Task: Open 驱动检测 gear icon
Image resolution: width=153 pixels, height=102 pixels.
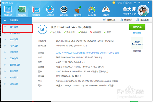Action: 64,11
